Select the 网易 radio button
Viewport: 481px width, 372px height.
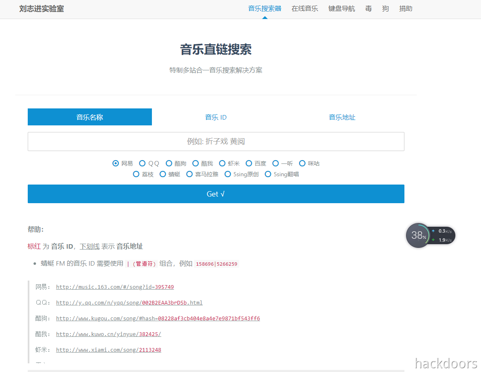(x=115, y=163)
